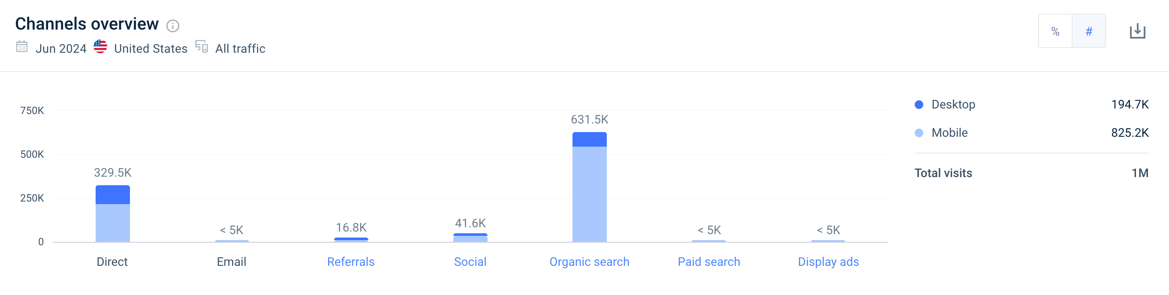This screenshot has height=295, width=1169.
Task: Click the Direct traffic bar in chart
Action: 112,218
